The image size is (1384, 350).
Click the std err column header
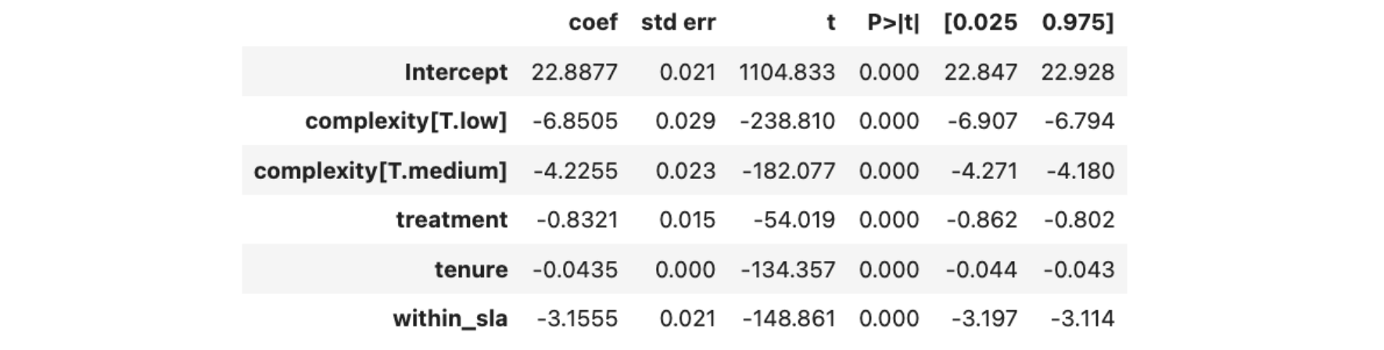point(678,23)
